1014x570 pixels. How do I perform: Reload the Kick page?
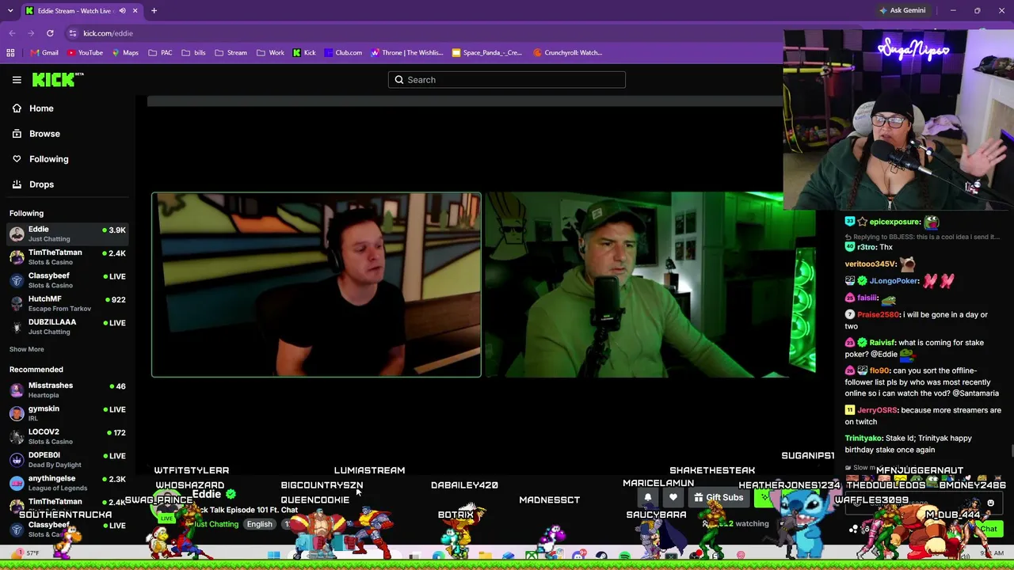click(x=50, y=33)
